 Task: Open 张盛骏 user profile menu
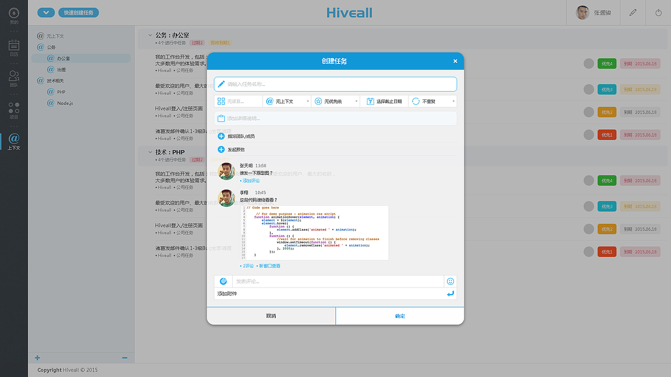pos(593,13)
